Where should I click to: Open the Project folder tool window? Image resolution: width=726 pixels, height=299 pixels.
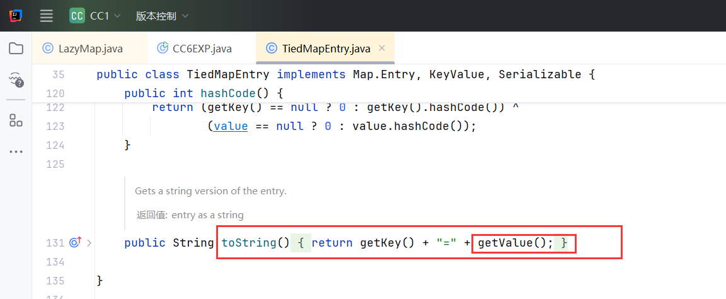(x=16, y=49)
